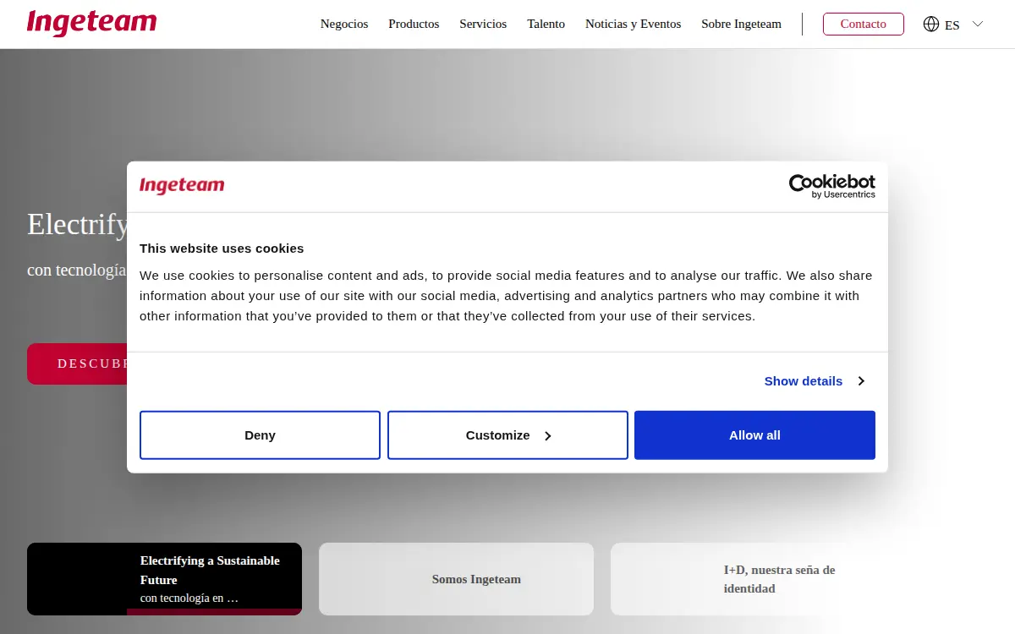
Task: Open the Noticias y Eventos menu
Action: [x=633, y=24]
